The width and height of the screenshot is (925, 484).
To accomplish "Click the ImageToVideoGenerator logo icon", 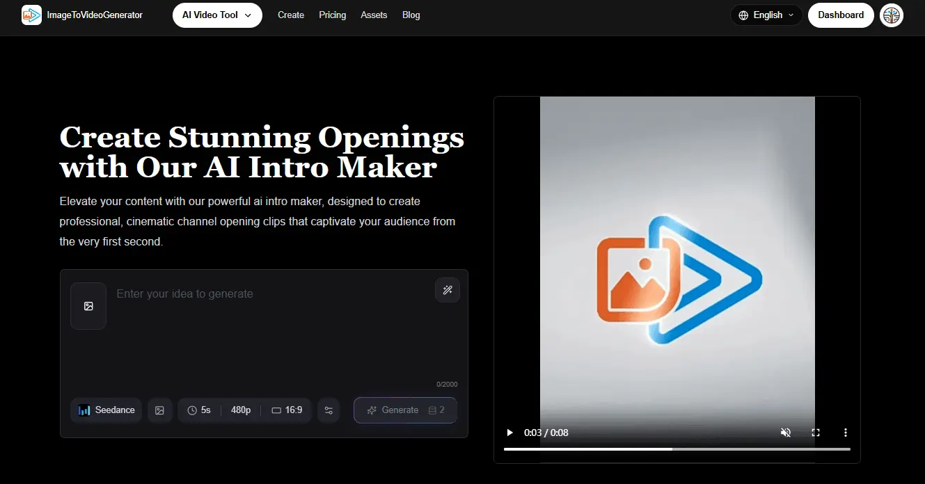I will point(31,15).
